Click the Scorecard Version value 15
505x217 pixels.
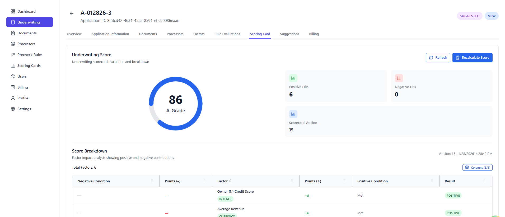pos(291,130)
